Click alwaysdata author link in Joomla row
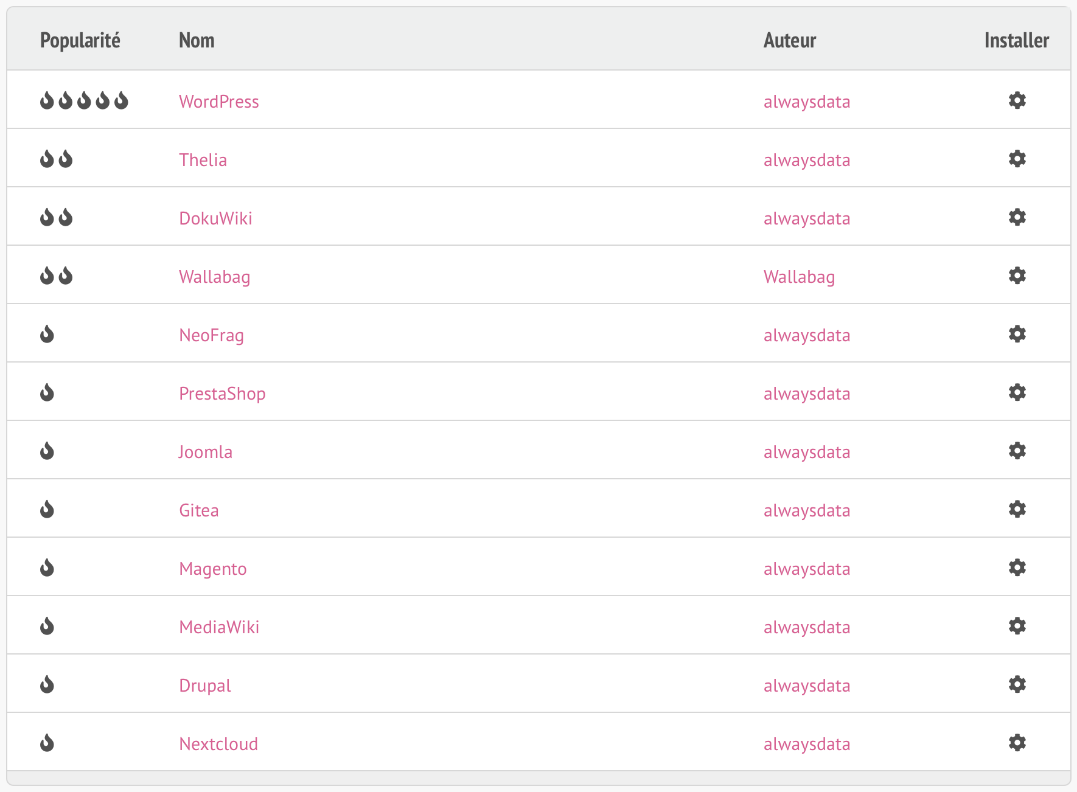The width and height of the screenshot is (1077, 792). coord(807,452)
